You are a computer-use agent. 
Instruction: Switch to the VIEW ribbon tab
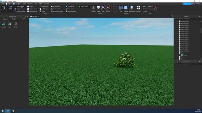41,4
